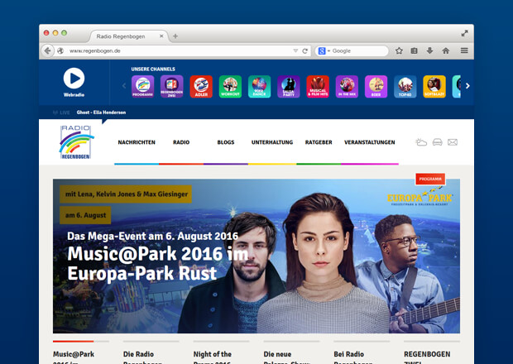Show previous channels with left arrow

click(x=124, y=86)
